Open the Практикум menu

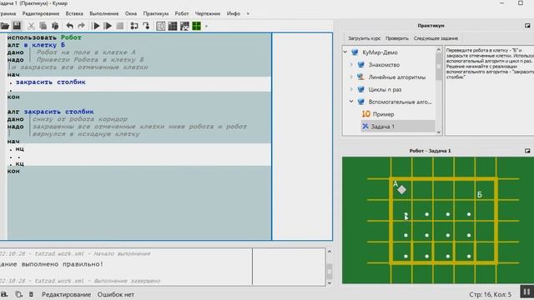[156, 13]
